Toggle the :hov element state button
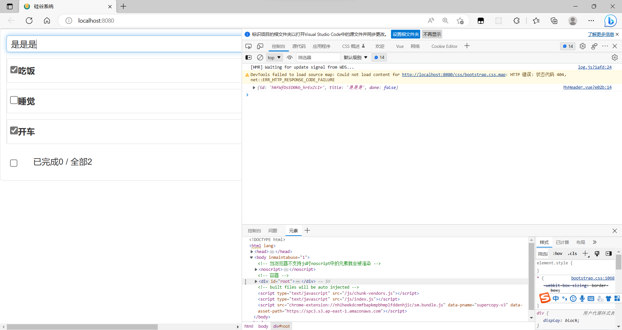This screenshot has width=622, height=330. click(x=558, y=254)
